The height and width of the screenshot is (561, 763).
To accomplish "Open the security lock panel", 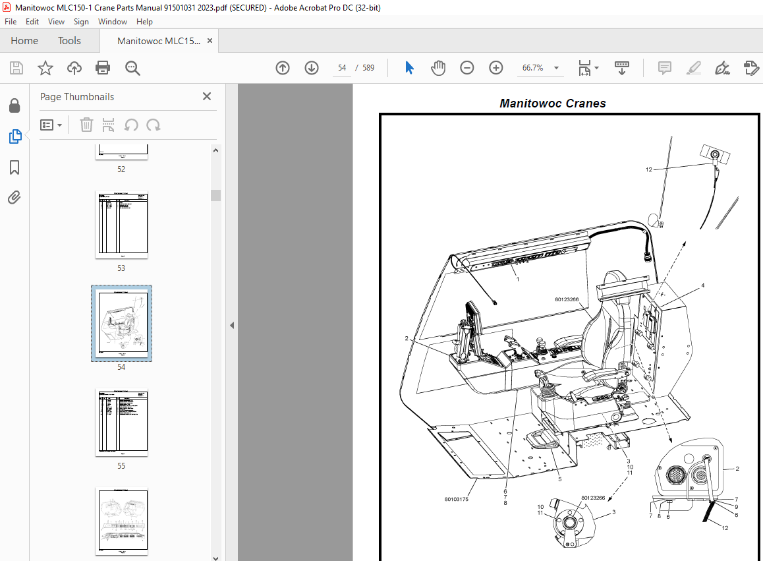I will [x=14, y=105].
